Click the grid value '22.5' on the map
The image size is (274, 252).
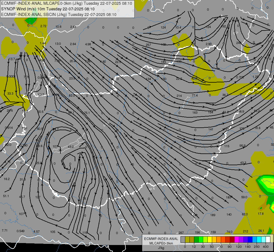coord(118,62)
